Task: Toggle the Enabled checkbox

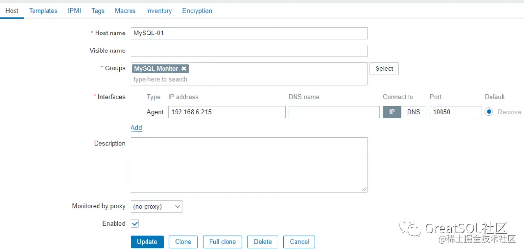Action: (135, 223)
